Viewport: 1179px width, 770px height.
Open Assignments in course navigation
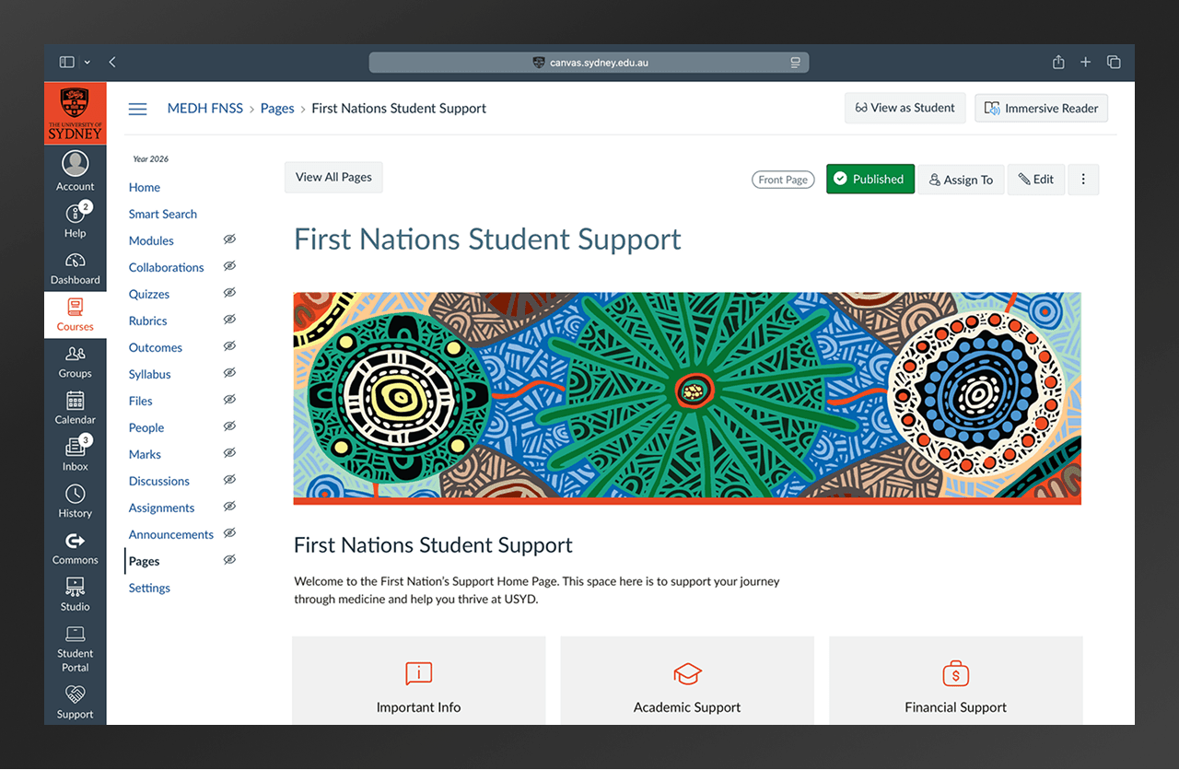click(x=161, y=507)
